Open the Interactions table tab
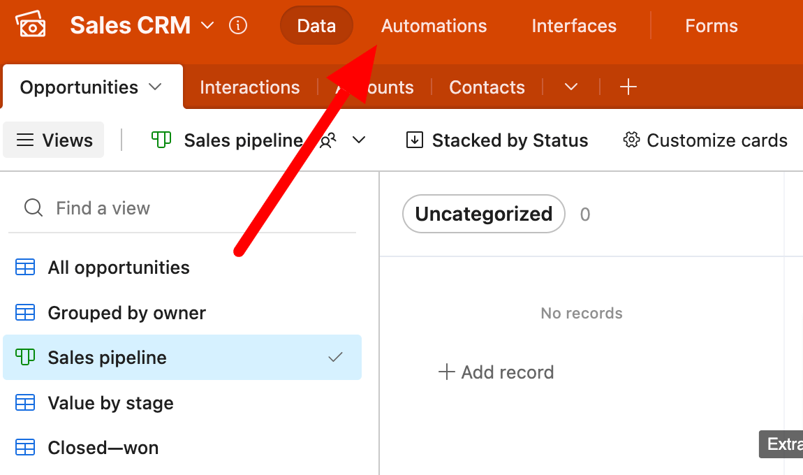The height and width of the screenshot is (475, 803). pyautogui.click(x=249, y=87)
